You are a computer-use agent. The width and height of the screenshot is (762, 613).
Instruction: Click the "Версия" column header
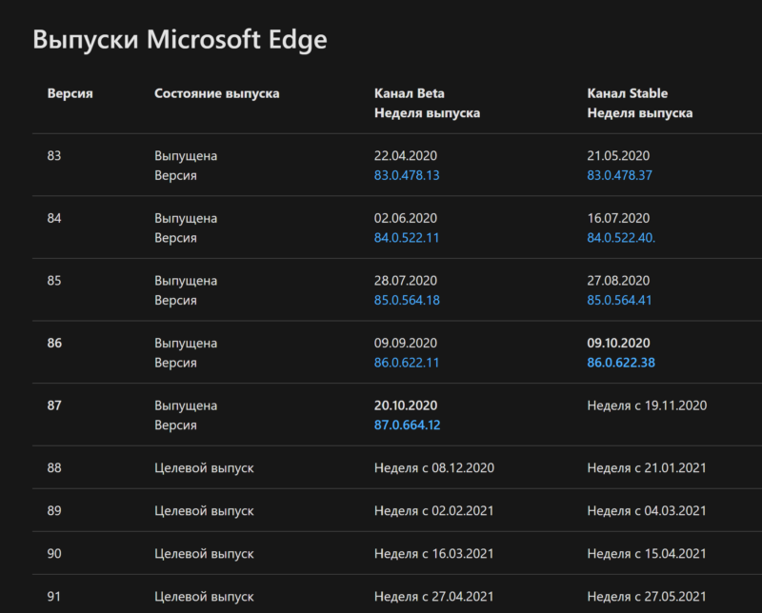coord(70,93)
